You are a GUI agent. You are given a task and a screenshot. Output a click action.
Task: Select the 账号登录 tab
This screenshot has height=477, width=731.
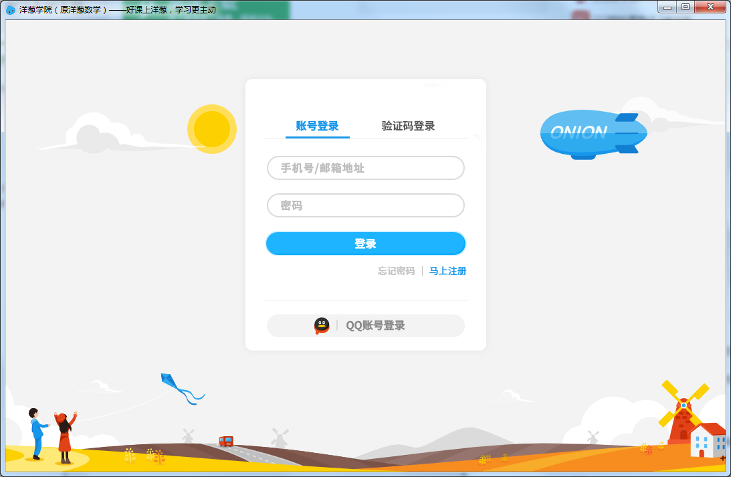tap(317, 126)
